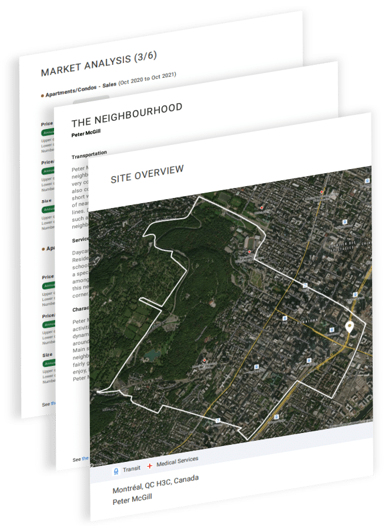Viewport: 385px width, 532px height.
Task: Click "Apartments/Condos - Sales" subtitle text
Action: 81,89
